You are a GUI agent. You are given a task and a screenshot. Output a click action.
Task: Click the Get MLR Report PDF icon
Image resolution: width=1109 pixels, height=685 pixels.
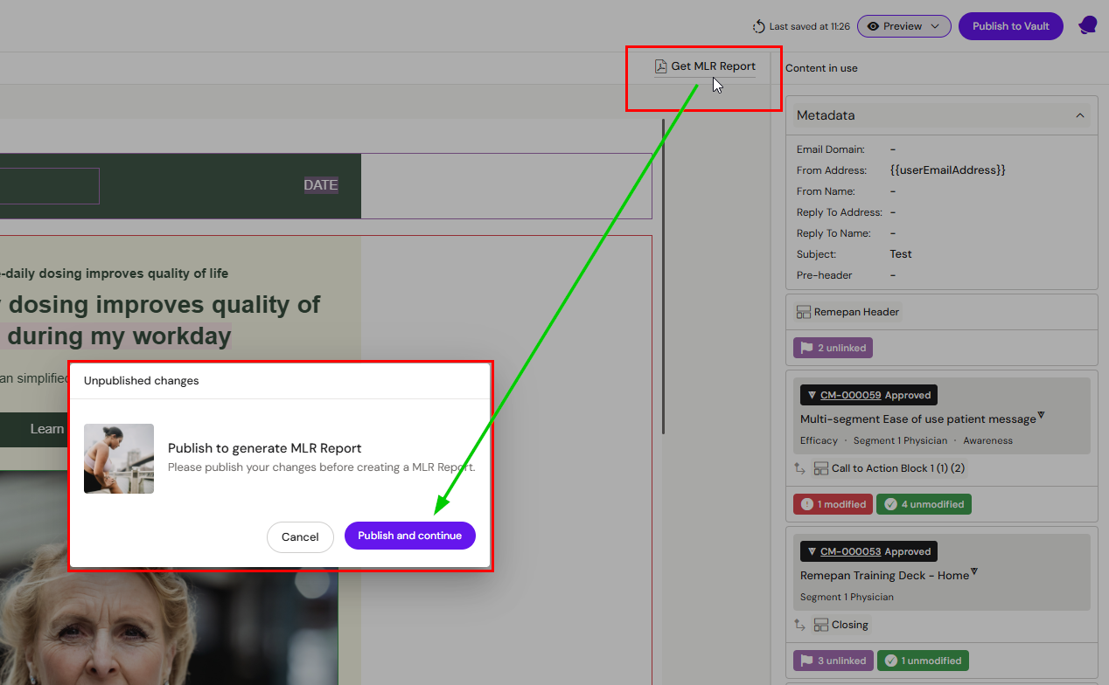(661, 66)
